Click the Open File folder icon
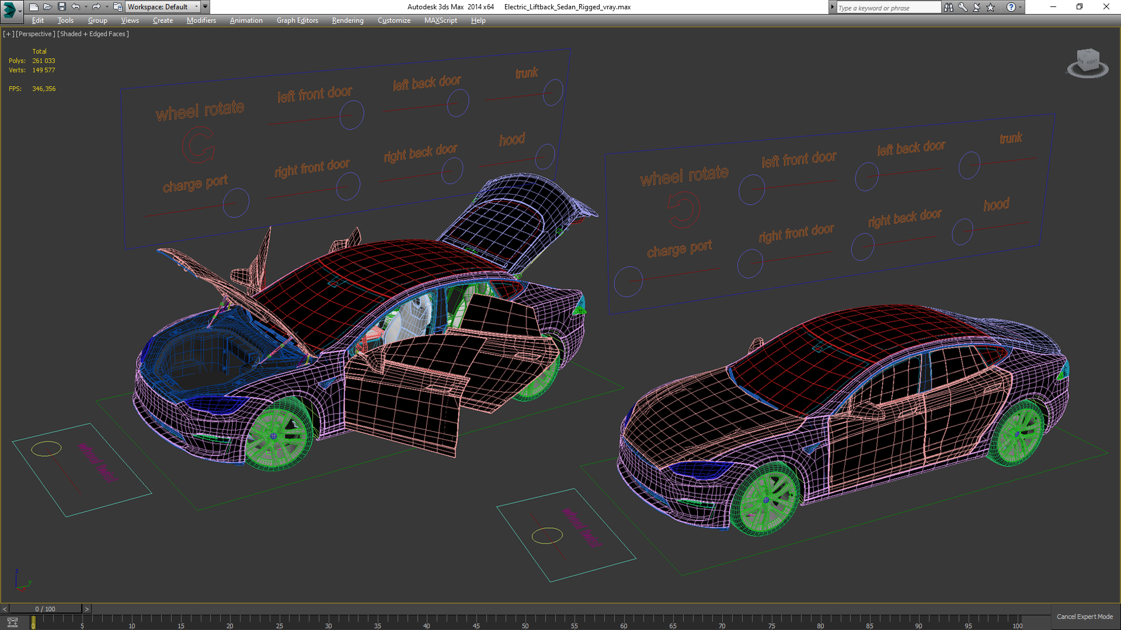The height and width of the screenshot is (630, 1121). pyautogui.click(x=47, y=7)
